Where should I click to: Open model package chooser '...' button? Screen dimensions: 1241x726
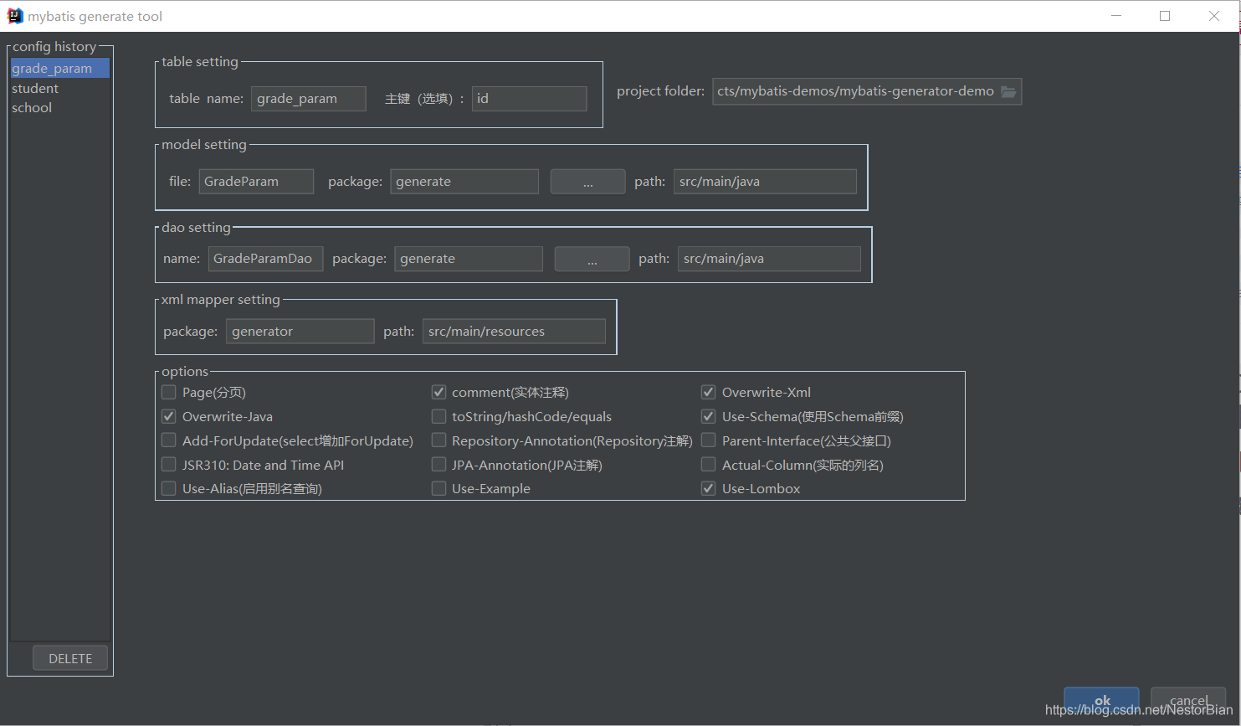(x=587, y=182)
